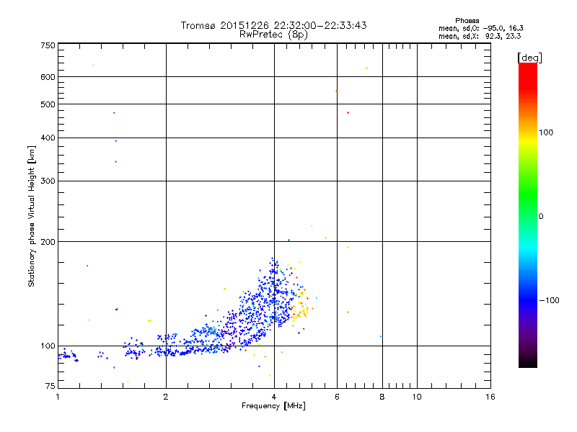
Task: Click the plot title "Tromsø 20151226 22:32:00-22:33:43"
Action: 273,25
